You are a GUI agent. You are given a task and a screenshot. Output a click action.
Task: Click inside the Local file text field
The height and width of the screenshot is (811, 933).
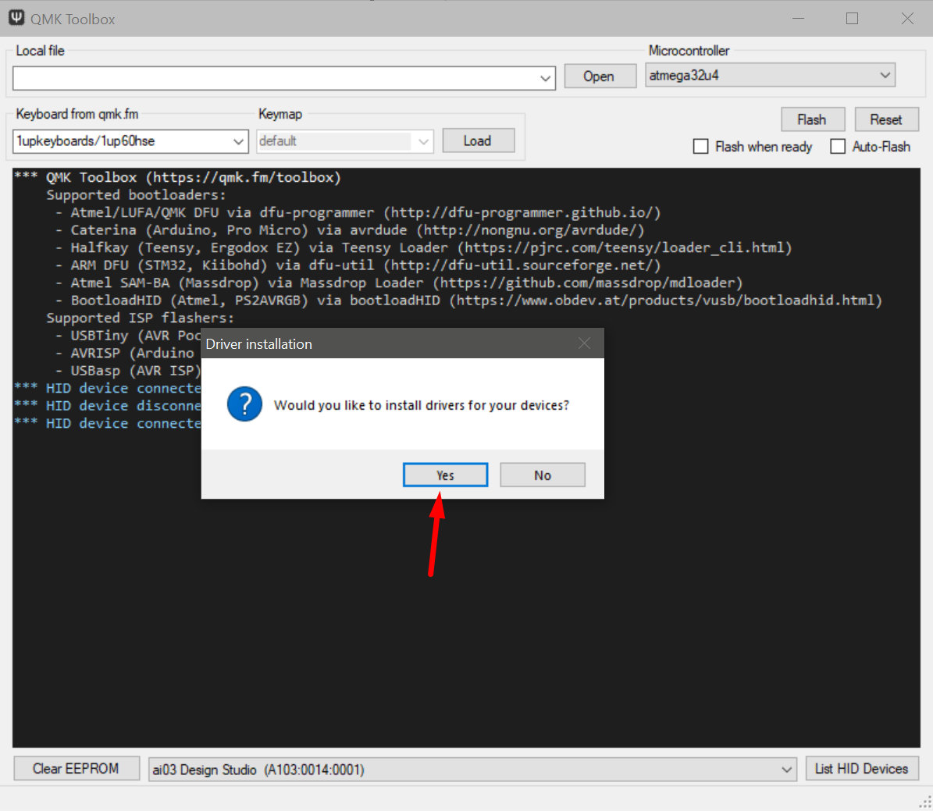tap(273, 78)
